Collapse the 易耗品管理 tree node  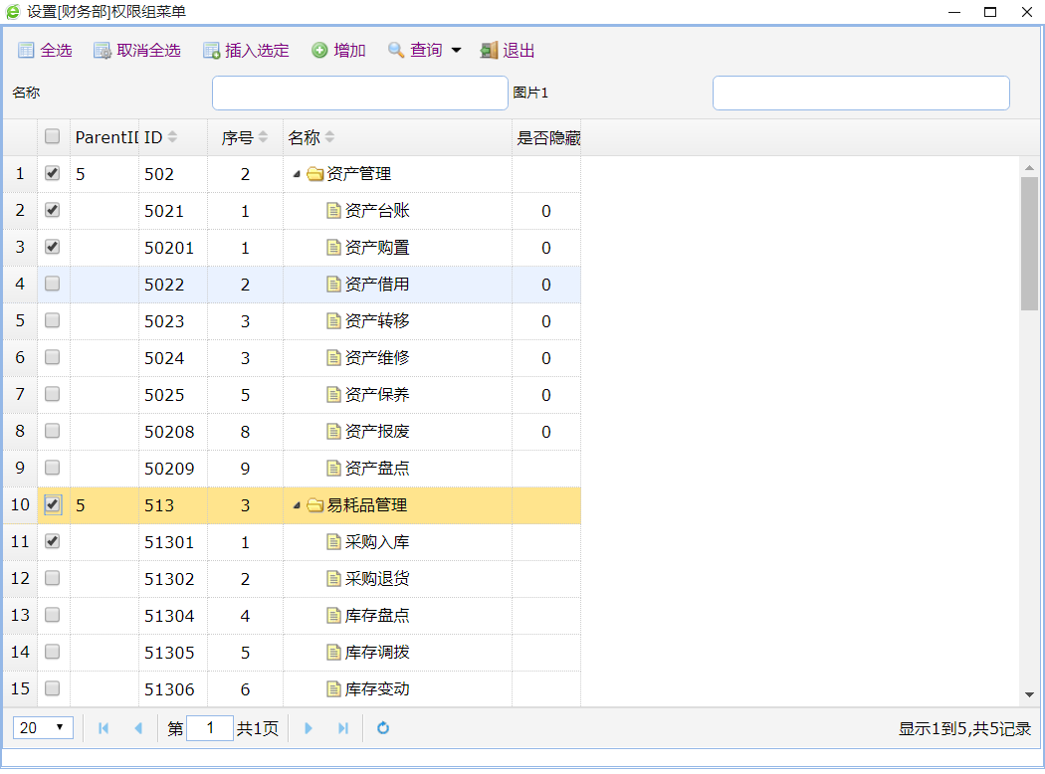297,505
